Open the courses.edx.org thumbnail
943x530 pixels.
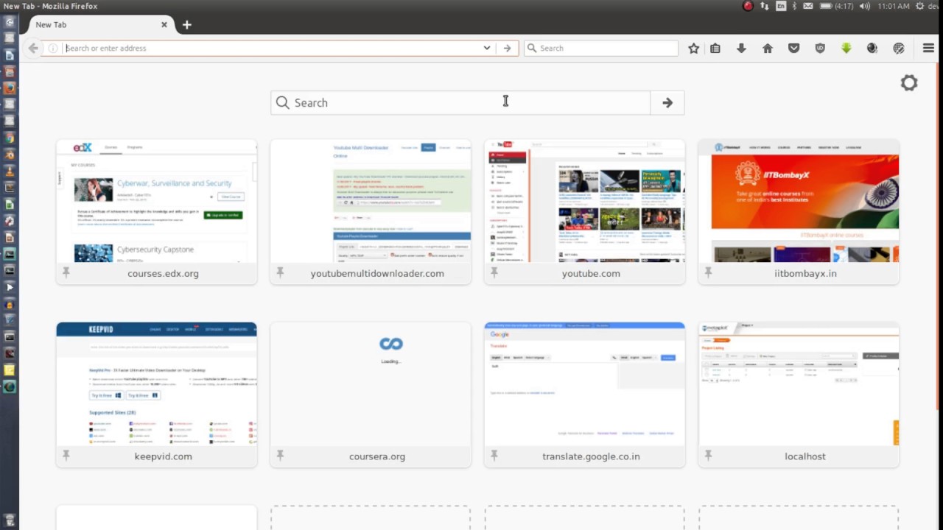click(x=157, y=201)
